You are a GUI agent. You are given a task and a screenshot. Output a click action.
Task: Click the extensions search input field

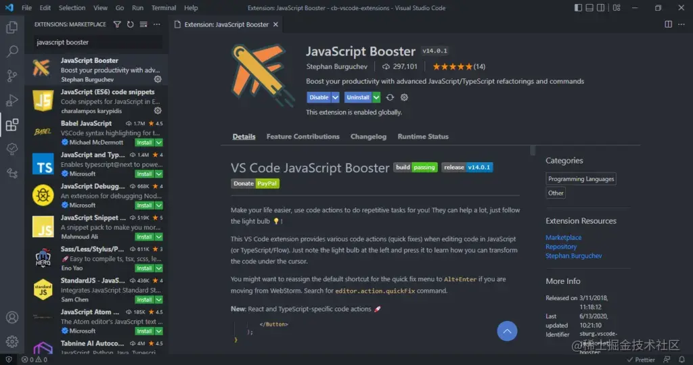pyautogui.click(x=97, y=43)
